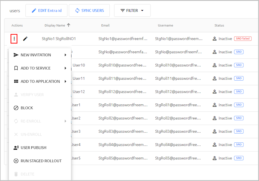Click the user status icon on StgNo1 row
The width and height of the screenshot is (259, 181).
point(215,39)
